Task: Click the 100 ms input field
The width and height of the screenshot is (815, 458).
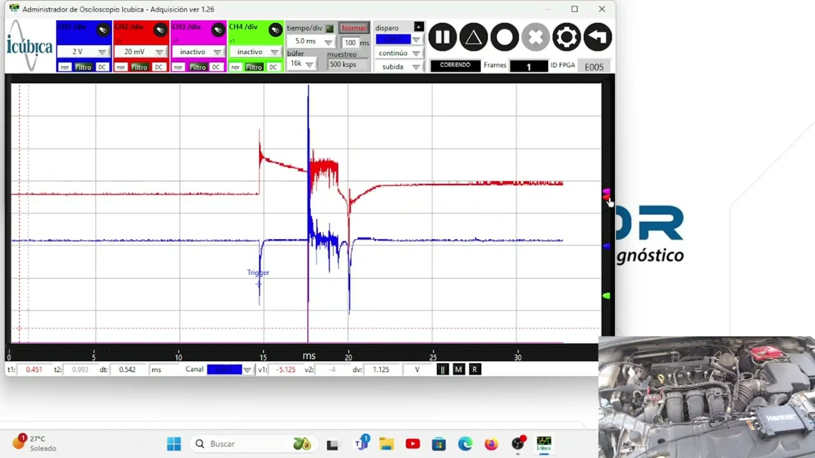Action: 350,43
